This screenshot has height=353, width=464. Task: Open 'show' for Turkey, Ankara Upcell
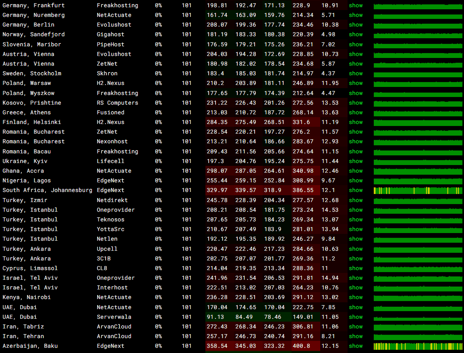(x=356, y=249)
